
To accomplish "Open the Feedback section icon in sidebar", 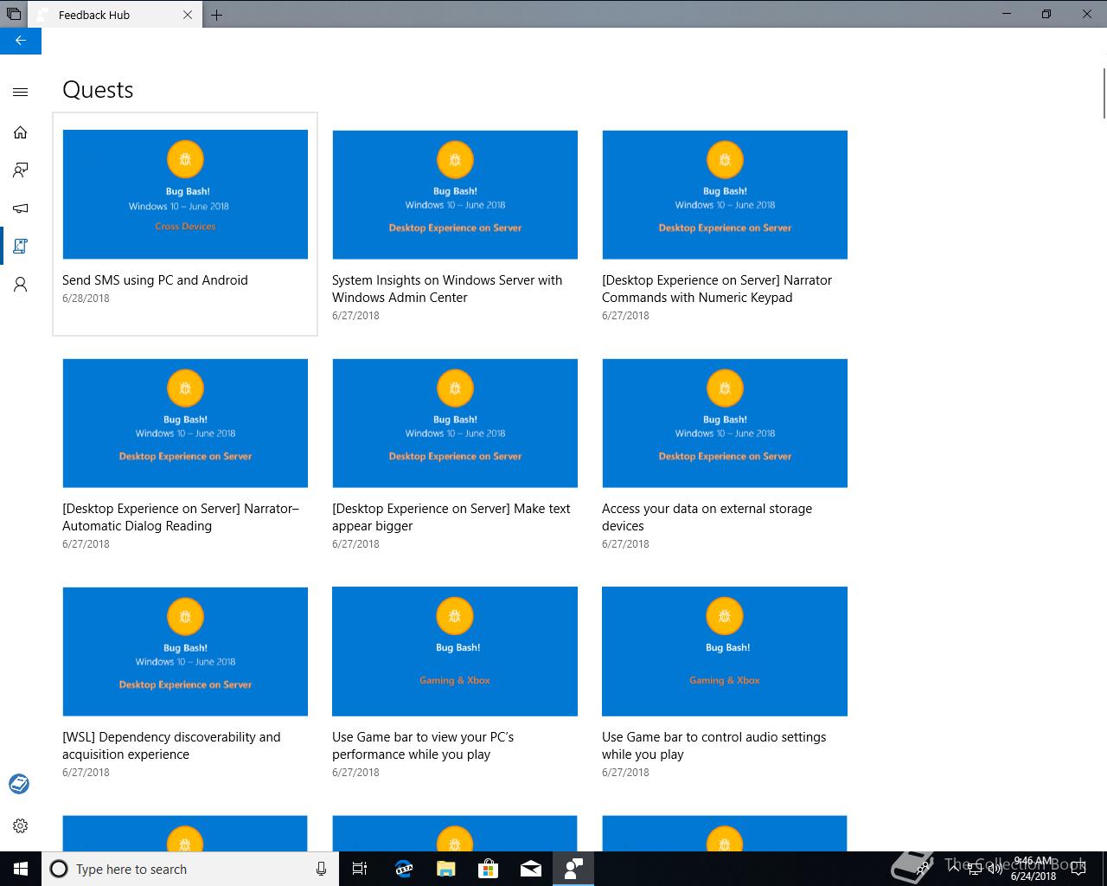I will point(21,170).
